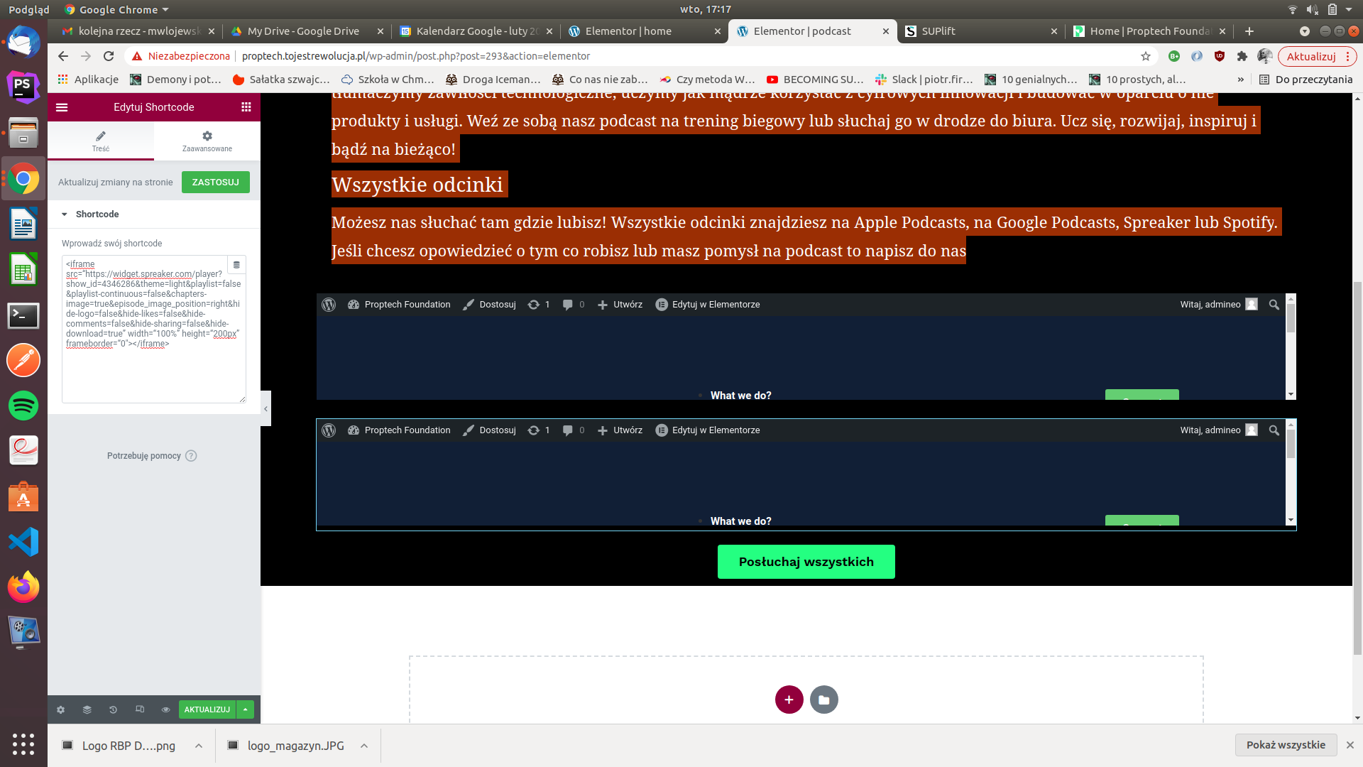This screenshot has width=1363, height=767.
Task: Open the Navigator layers icon
Action: point(87,709)
